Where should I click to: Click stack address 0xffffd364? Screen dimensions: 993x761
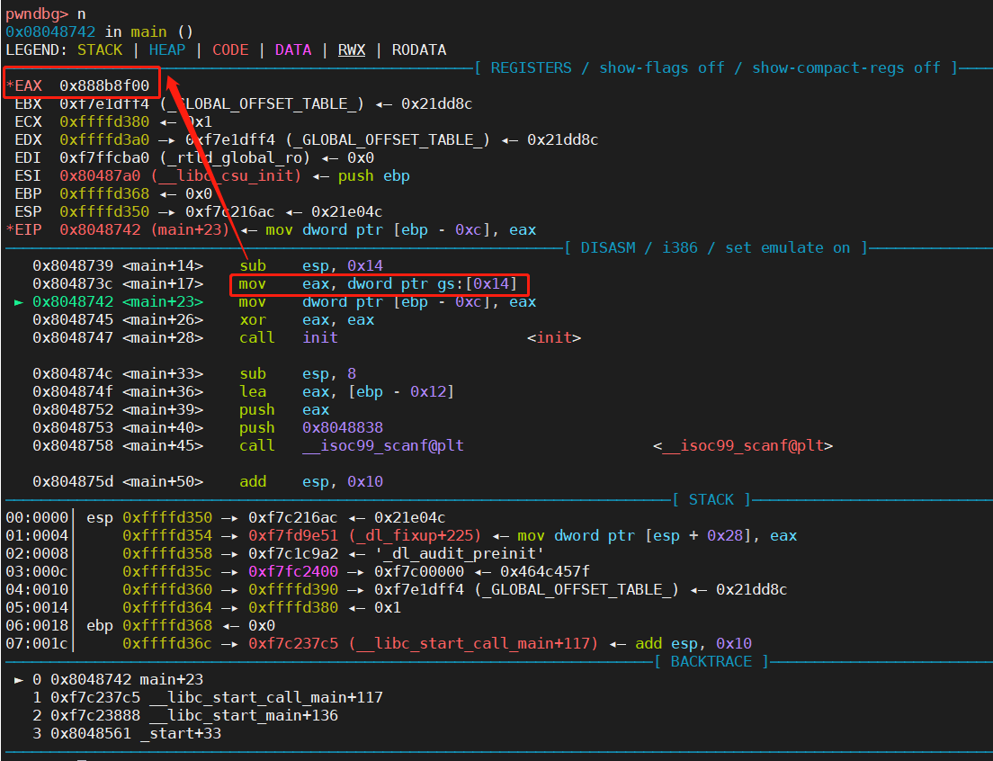[167, 608]
